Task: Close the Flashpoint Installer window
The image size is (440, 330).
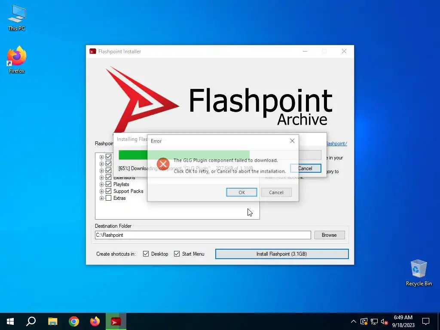Action: tap(344, 52)
